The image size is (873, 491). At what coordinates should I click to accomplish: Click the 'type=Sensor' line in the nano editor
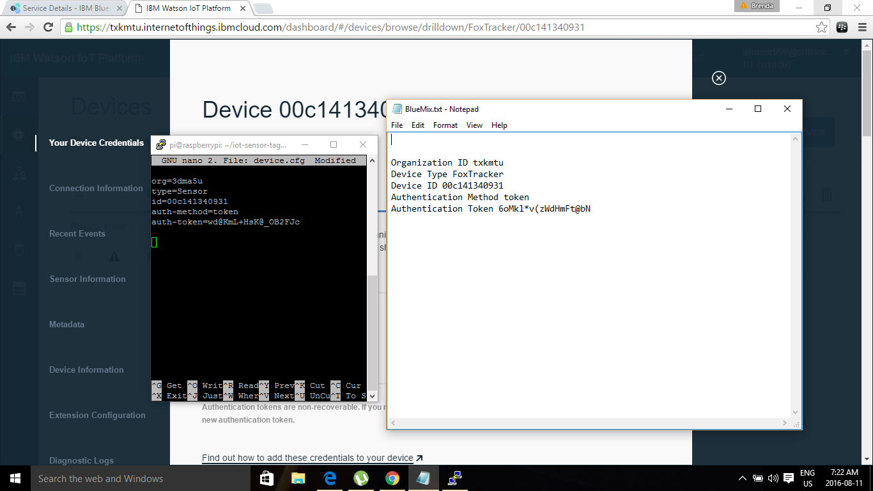click(x=180, y=191)
